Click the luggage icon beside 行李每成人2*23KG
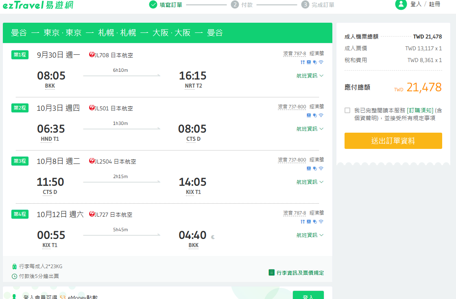456x299 pixels. 14,266
